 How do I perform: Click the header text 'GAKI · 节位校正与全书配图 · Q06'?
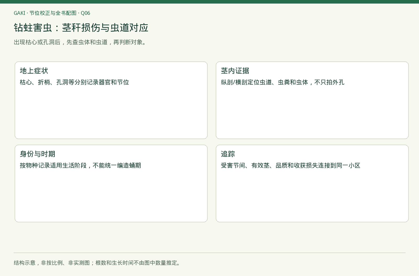coord(52,13)
